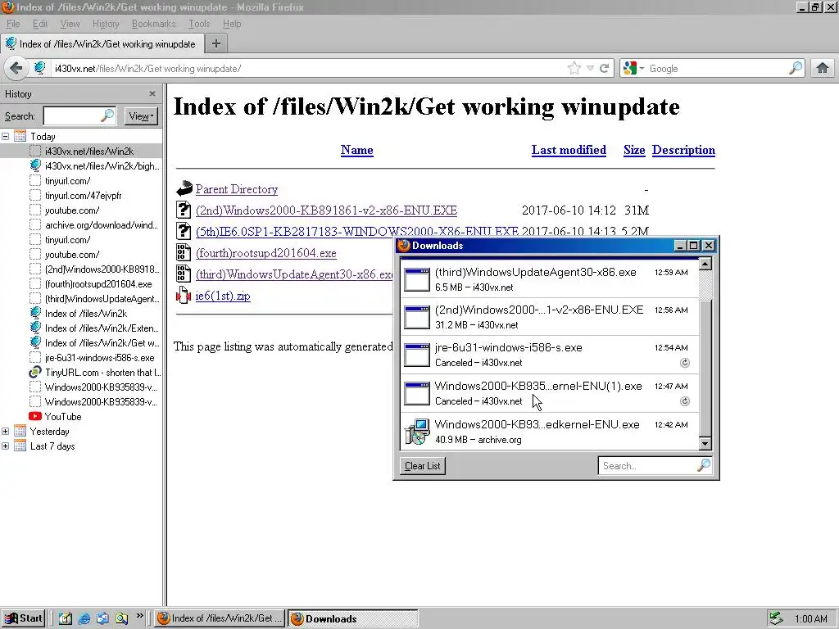This screenshot has height=629, width=839.
Task: Click the Google search magnifier icon
Action: tap(796, 68)
